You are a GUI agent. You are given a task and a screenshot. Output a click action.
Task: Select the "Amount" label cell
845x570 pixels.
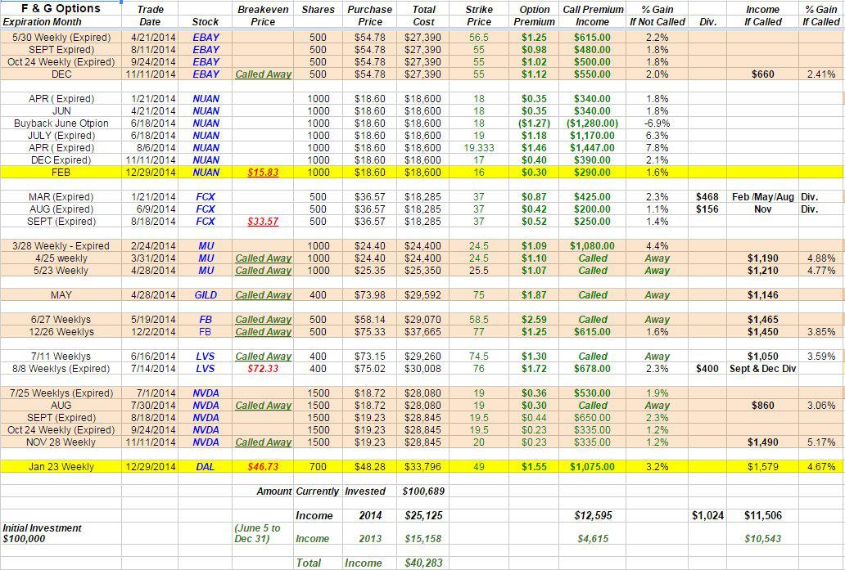273,491
